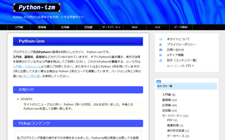Image resolution: width=225 pixels, height=140 pixels.
Task: Click the Python-izm page heading banner
Action: [78, 42]
